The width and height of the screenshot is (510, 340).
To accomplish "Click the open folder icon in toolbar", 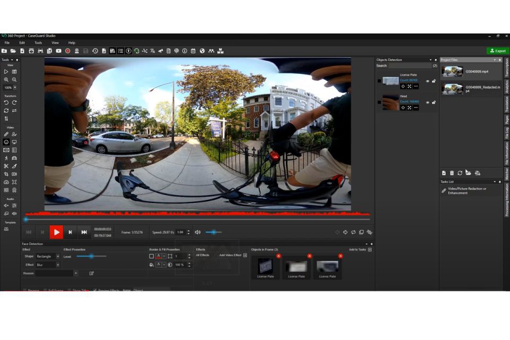I will pyautogui.click(x=13, y=51).
